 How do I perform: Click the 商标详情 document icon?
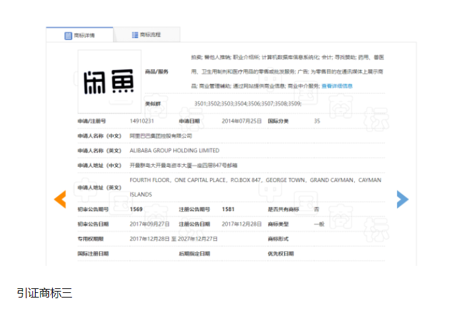click(68, 36)
